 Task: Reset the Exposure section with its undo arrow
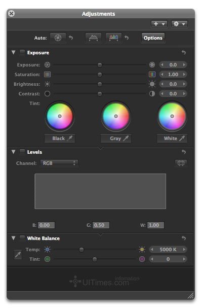click(183, 52)
